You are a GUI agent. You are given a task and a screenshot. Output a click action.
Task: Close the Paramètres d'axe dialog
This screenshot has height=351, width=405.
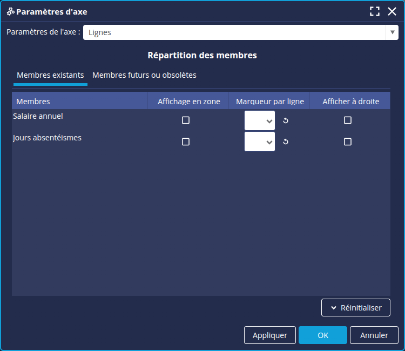[392, 11]
